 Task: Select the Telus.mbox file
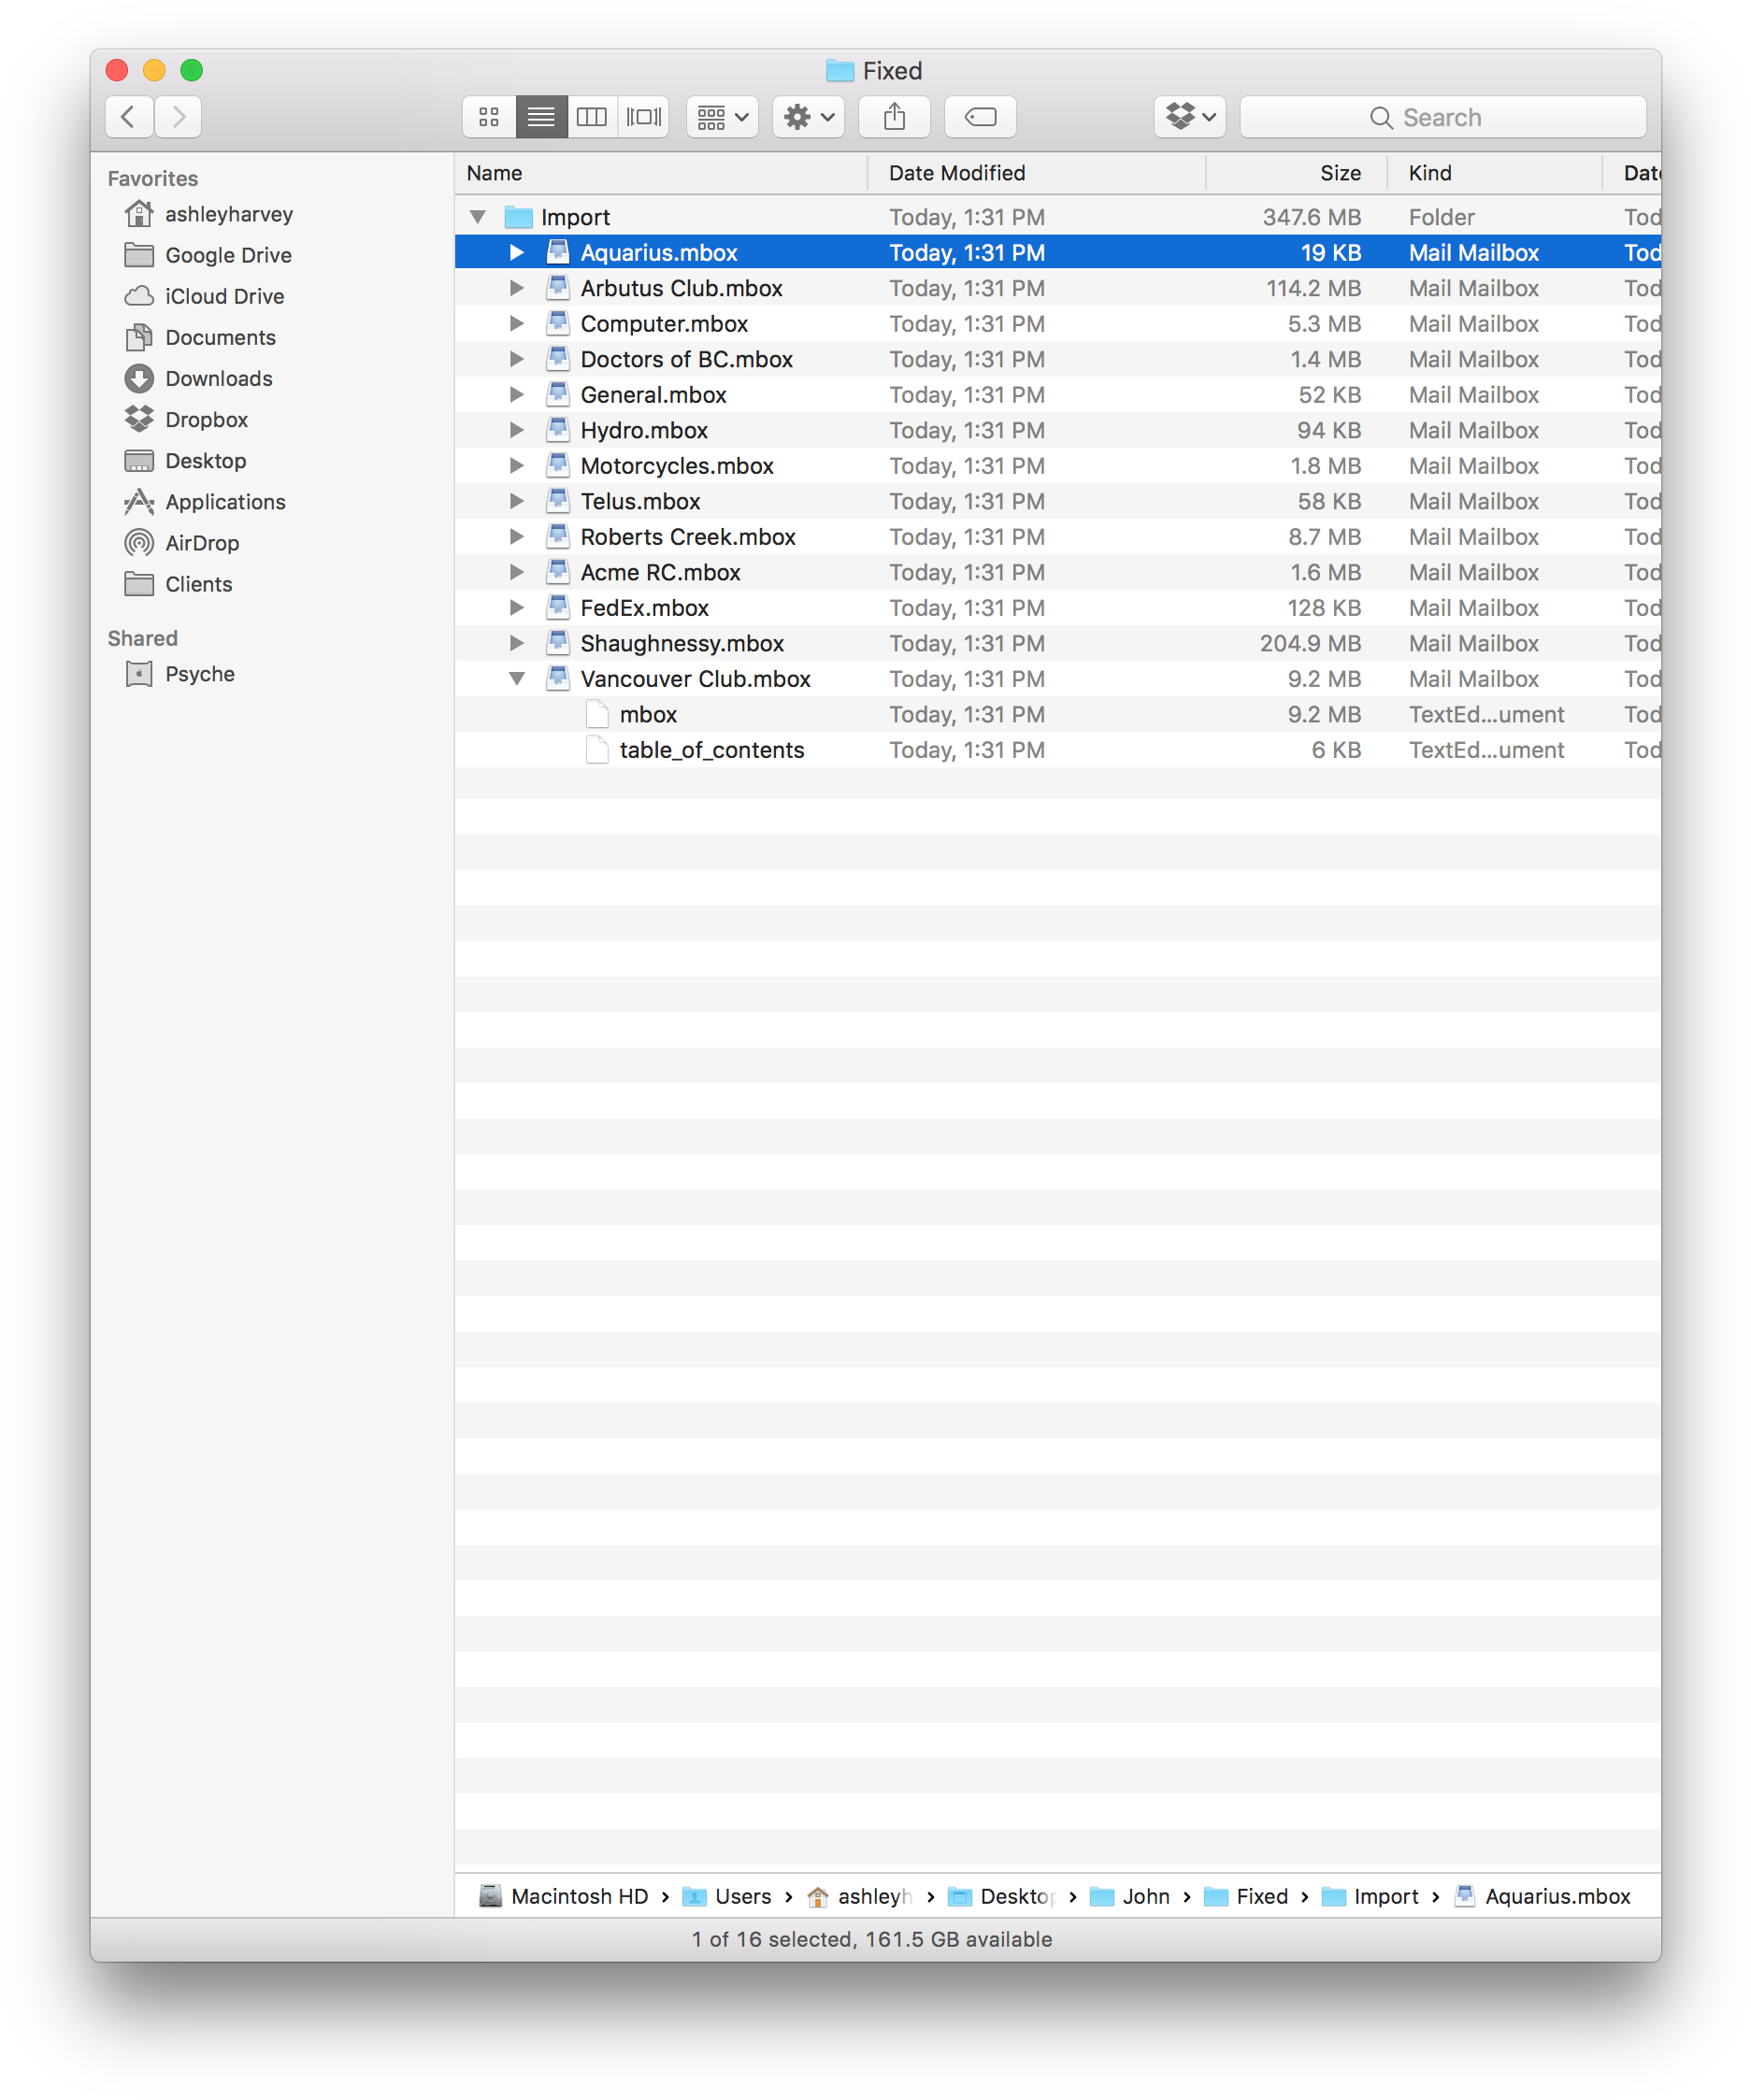click(x=1057, y=501)
